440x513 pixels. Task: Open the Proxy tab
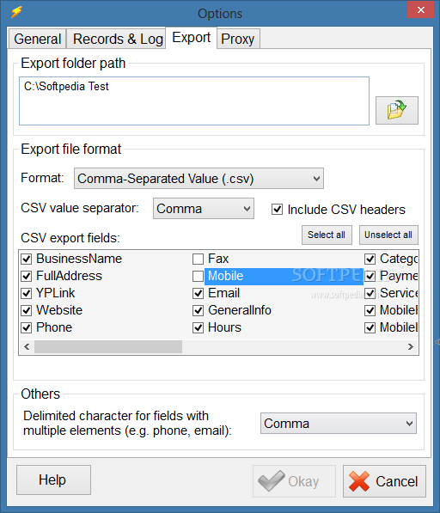point(238,39)
